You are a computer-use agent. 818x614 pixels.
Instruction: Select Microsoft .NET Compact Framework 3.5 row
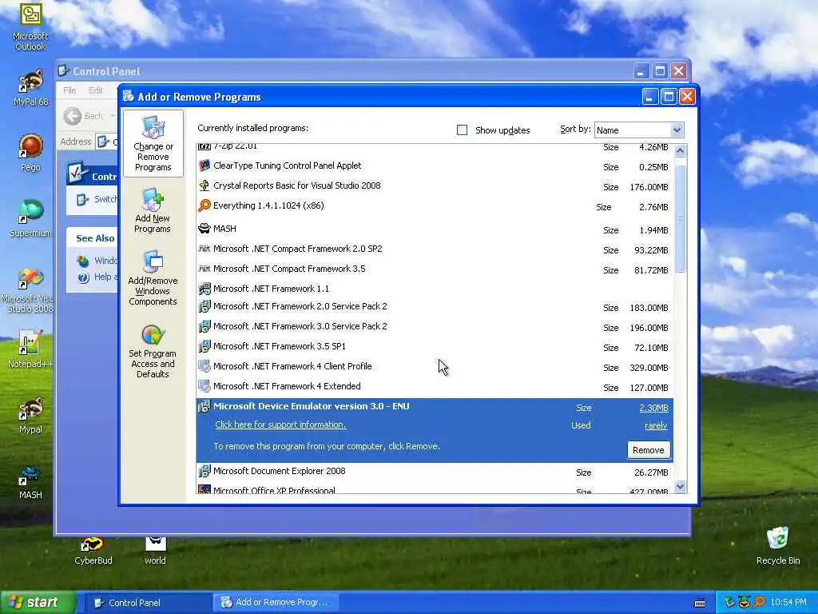click(435, 269)
